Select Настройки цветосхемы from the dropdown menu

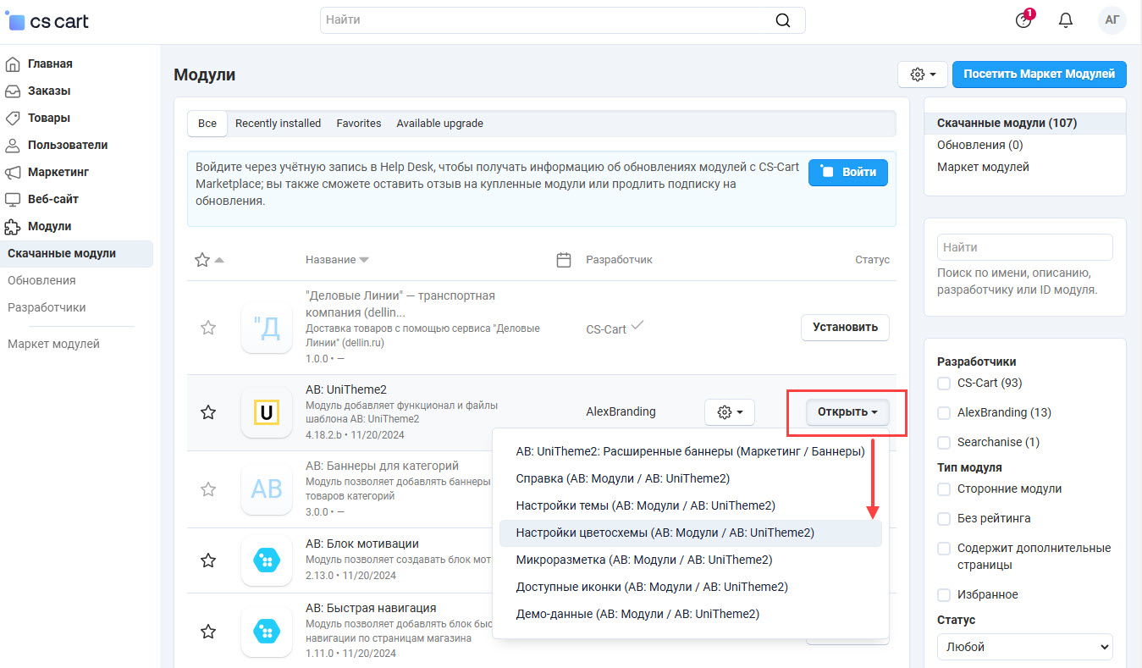pyautogui.click(x=665, y=533)
